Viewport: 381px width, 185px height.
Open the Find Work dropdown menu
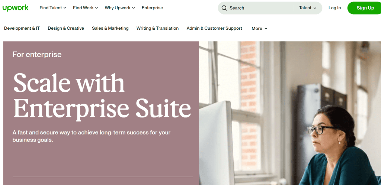85,8
